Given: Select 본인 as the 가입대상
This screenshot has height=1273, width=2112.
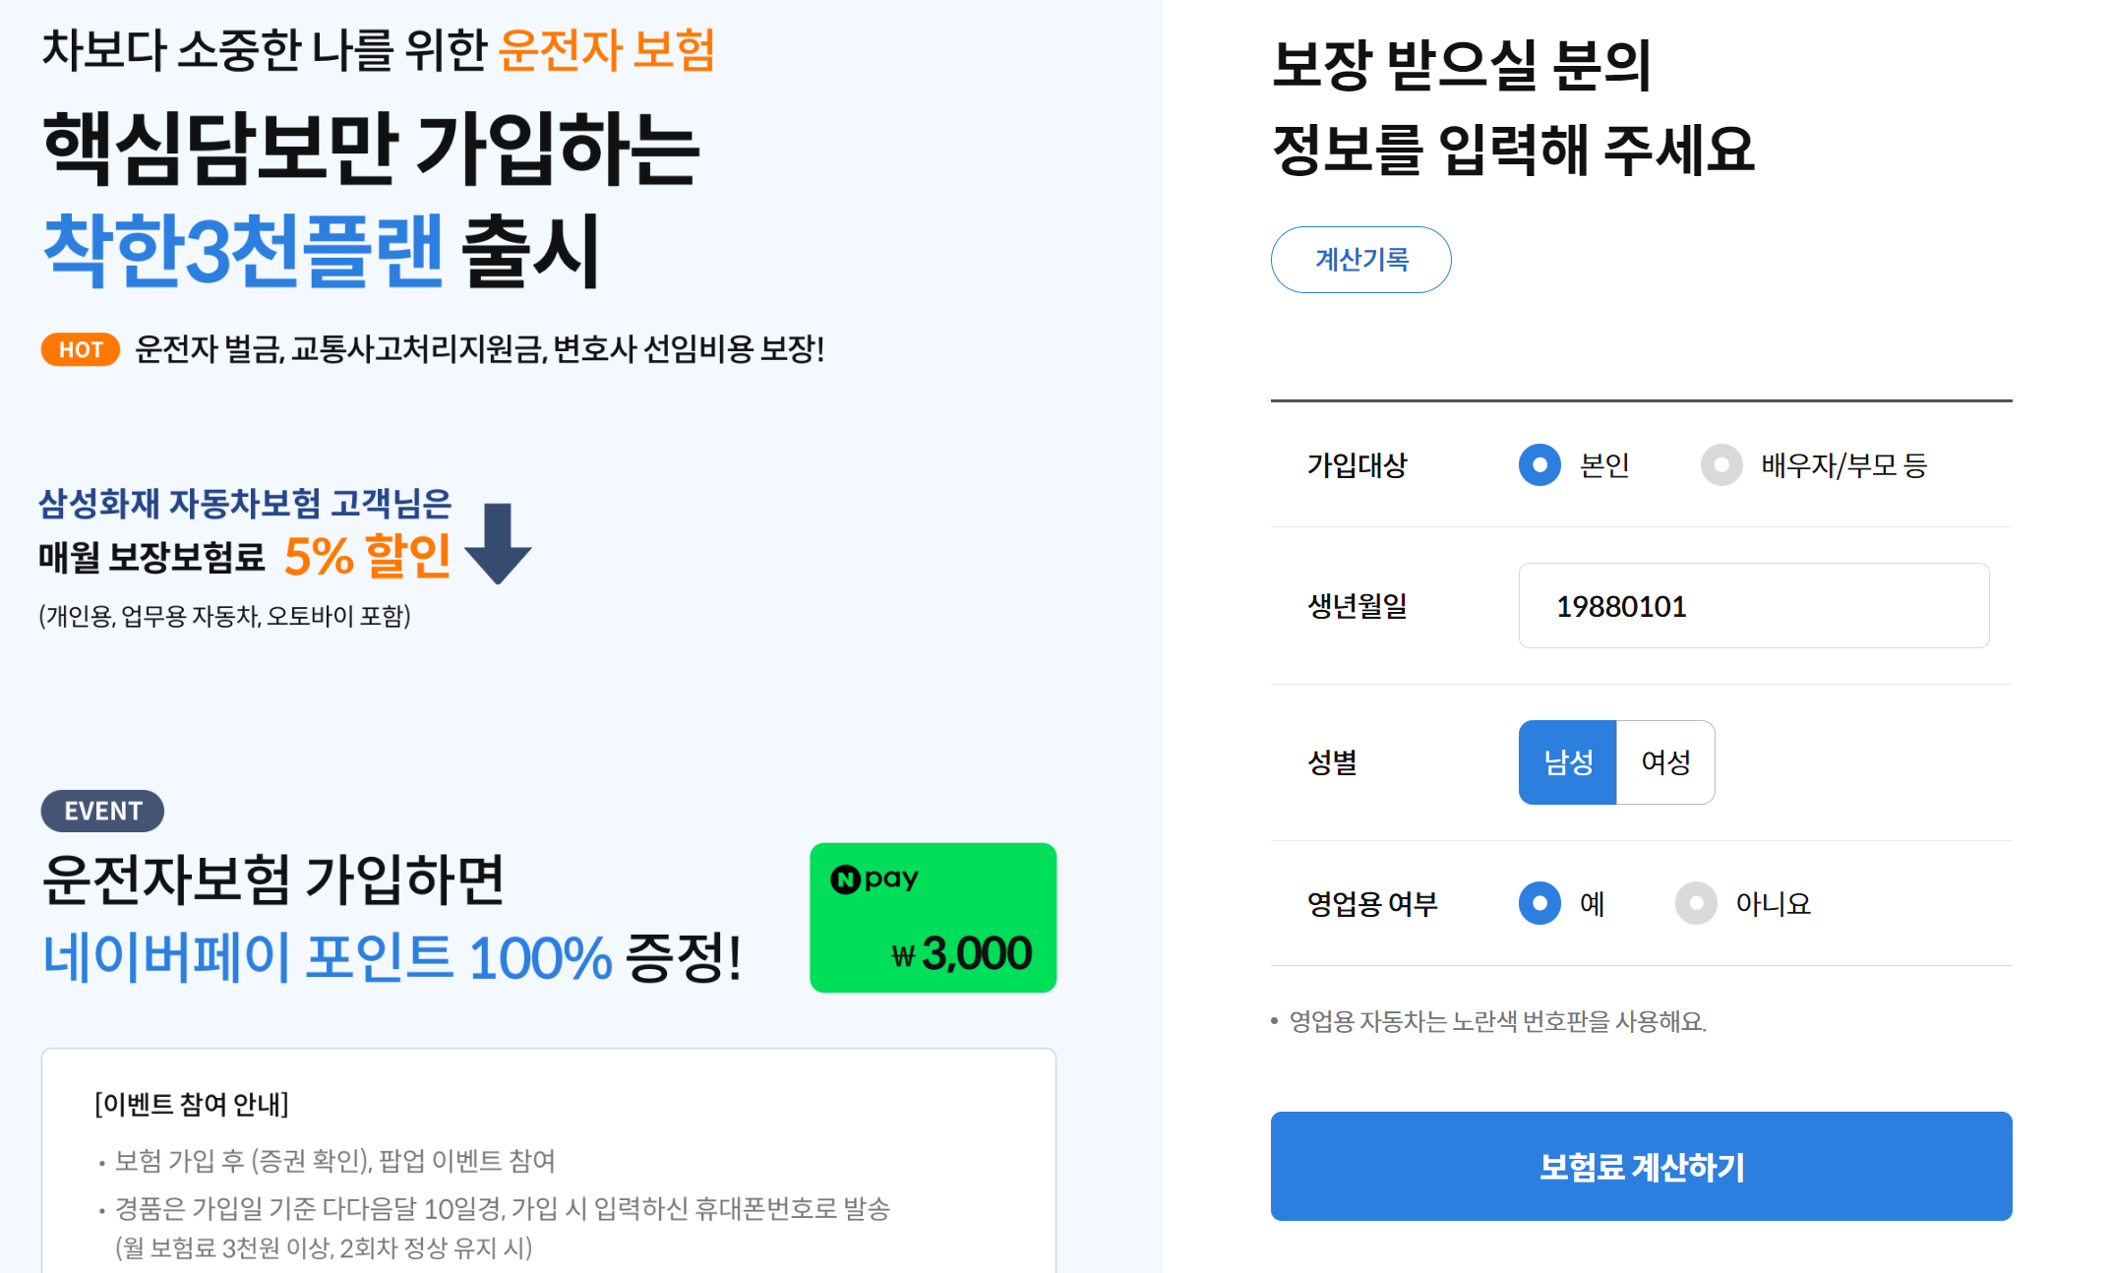Looking at the screenshot, I should (1539, 466).
